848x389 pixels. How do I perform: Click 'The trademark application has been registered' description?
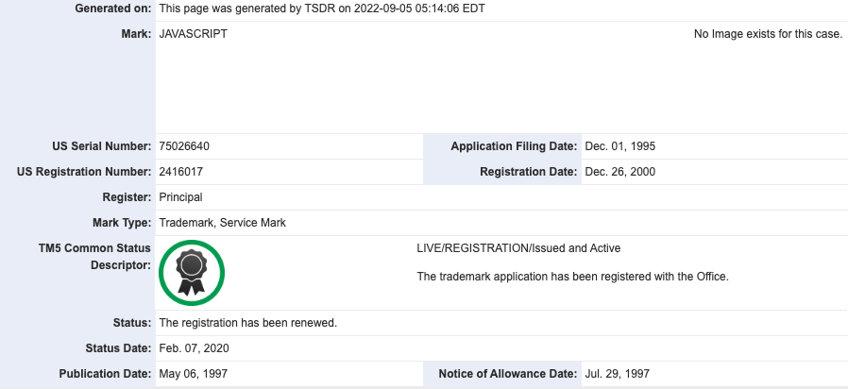pos(572,277)
